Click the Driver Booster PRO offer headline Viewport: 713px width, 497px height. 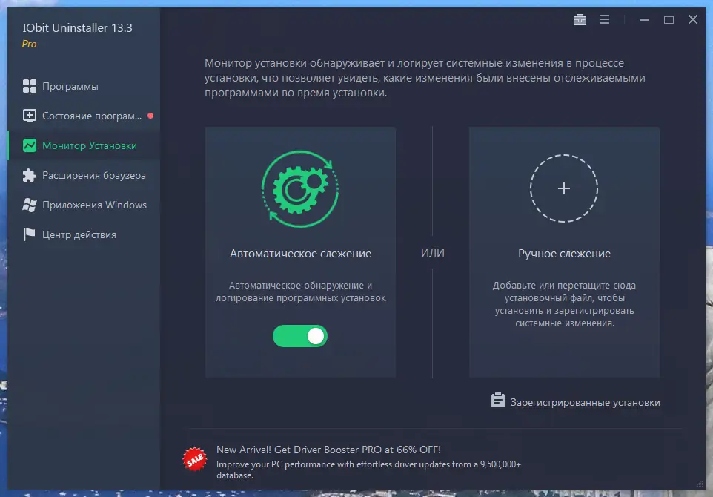click(x=329, y=450)
